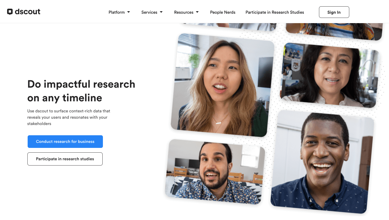Viewport: 389px width, 220px height.
Task: Select Participate in Research Studies in navigation
Action: click(x=275, y=12)
